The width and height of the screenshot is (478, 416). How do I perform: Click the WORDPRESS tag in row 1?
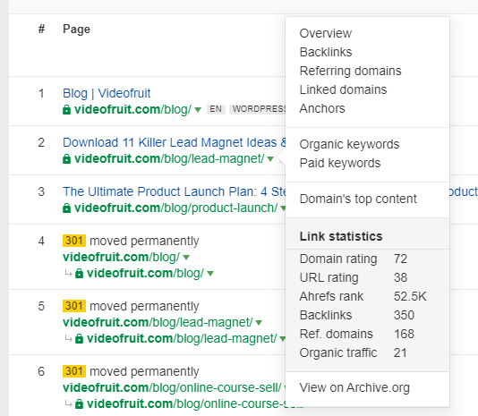(258, 109)
